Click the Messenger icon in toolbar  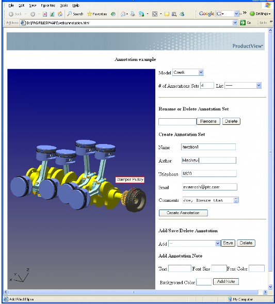point(182,14)
